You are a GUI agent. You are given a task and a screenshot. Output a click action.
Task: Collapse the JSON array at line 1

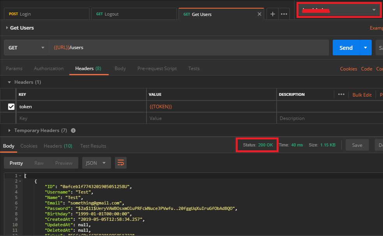pyautogui.click(x=20, y=176)
